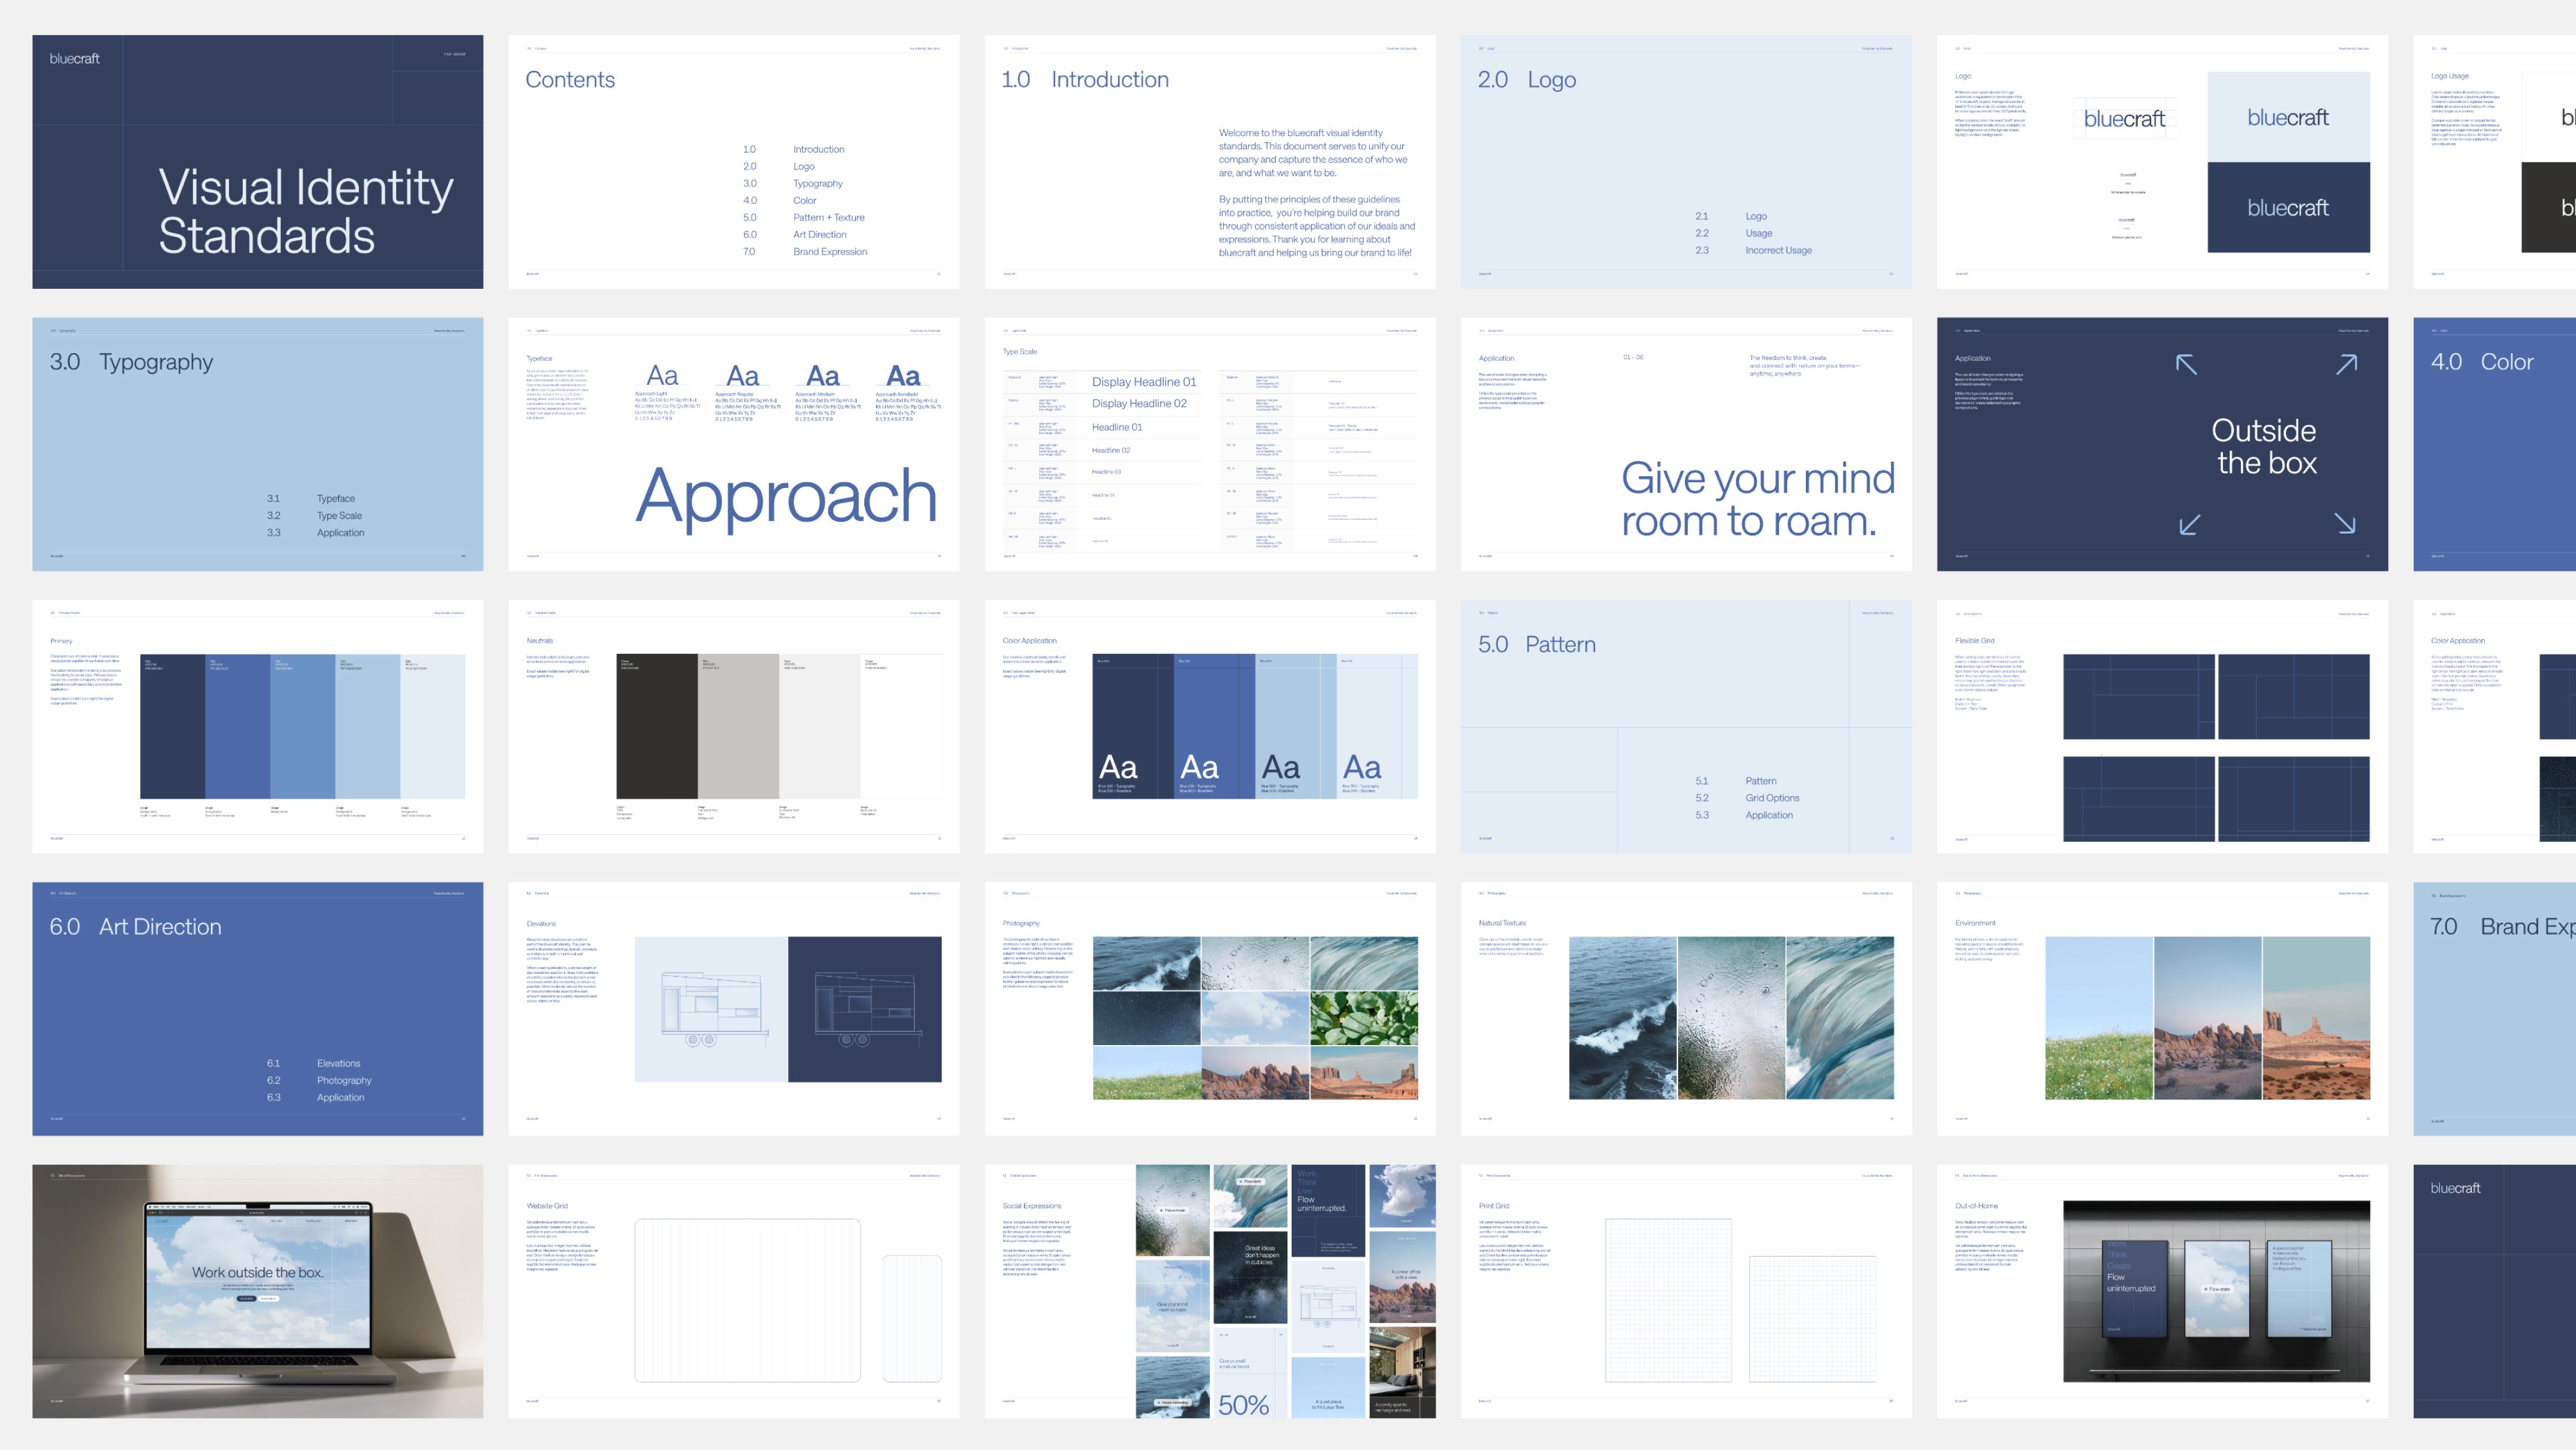This screenshot has height=1450, width=2576.
Task: Click 'Elevations' on the Art Direction slide
Action: (338, 1063)
